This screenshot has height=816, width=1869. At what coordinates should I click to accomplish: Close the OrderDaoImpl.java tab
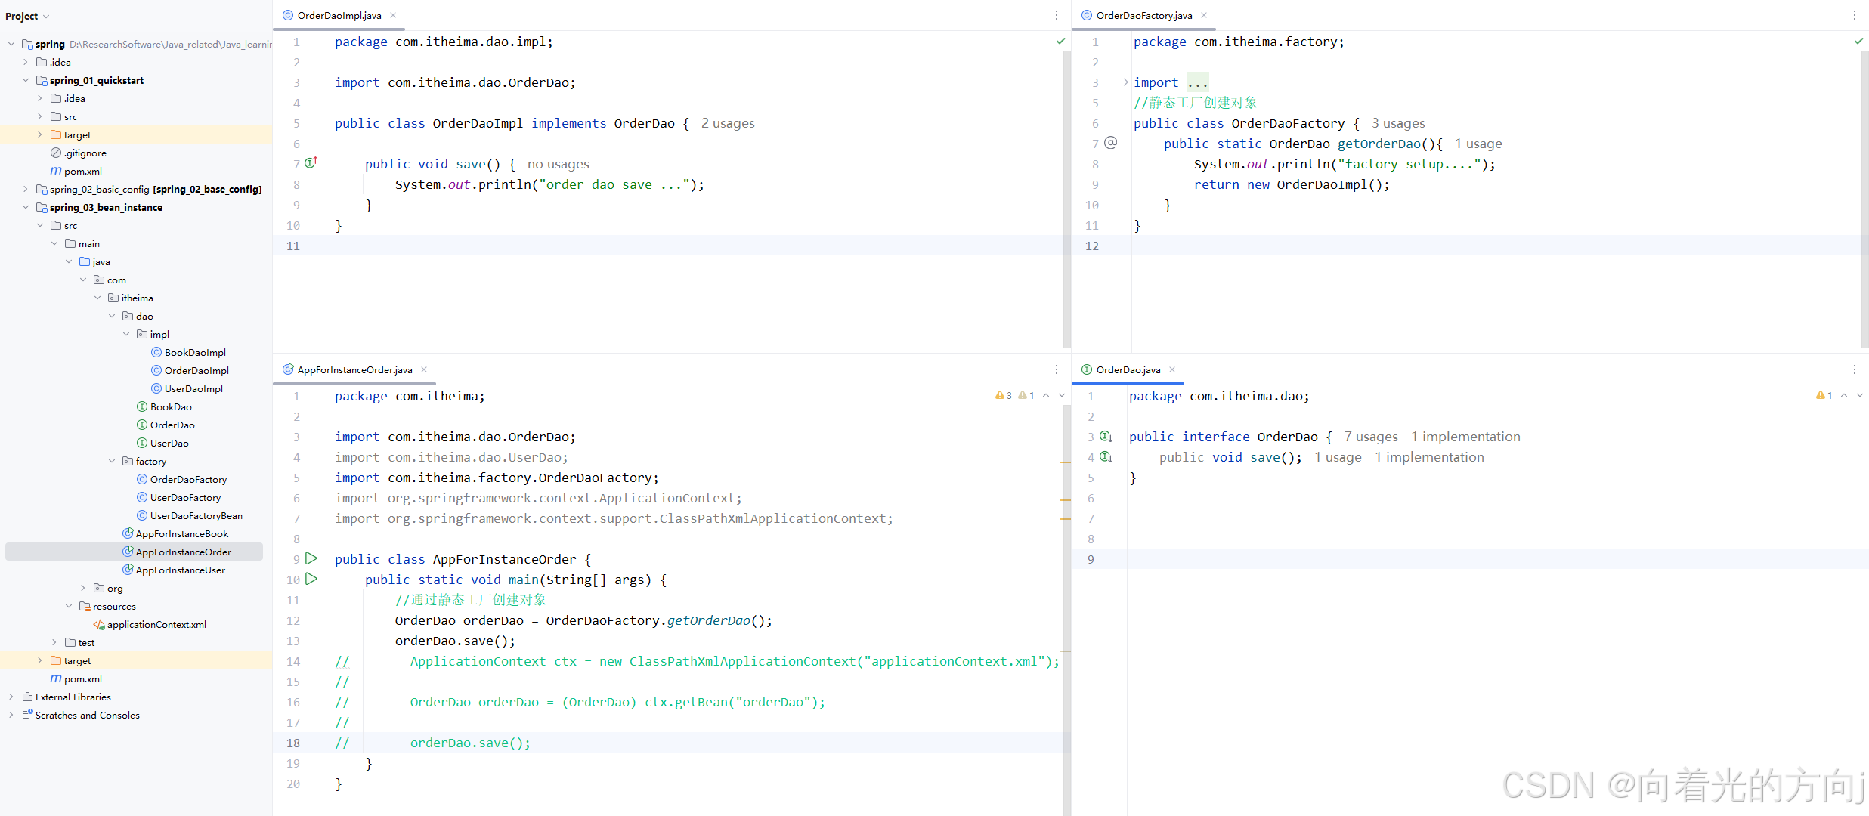(393, 15)
